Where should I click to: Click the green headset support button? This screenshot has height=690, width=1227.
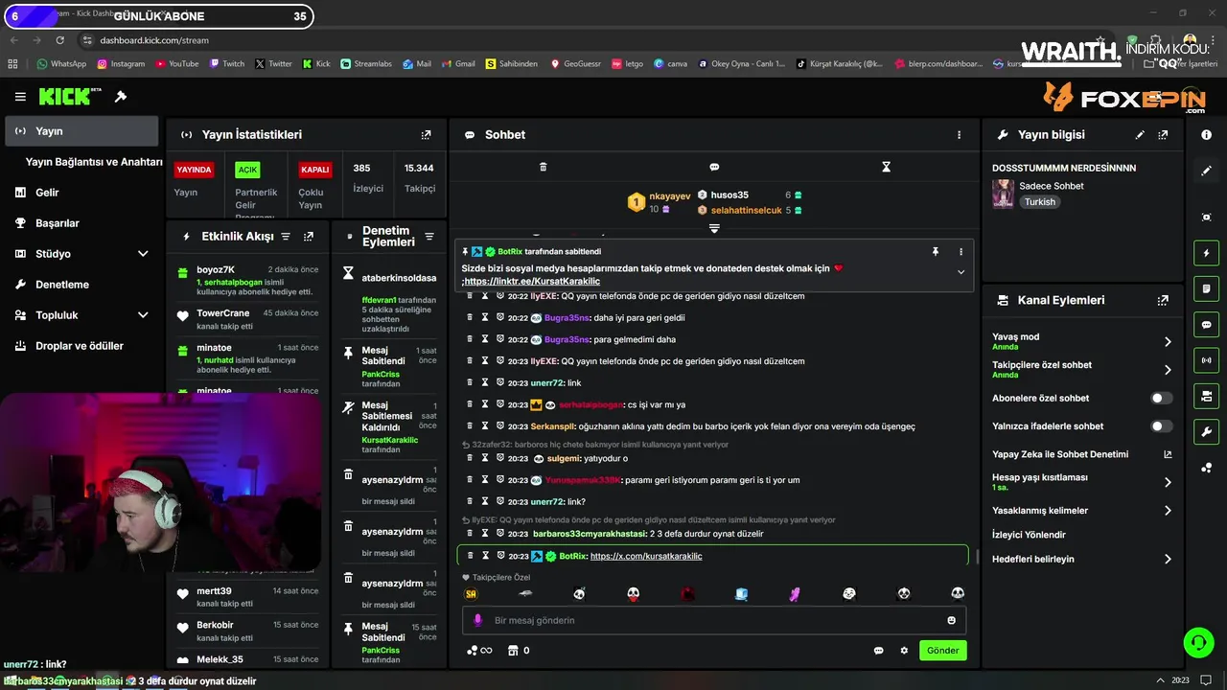[x=1198, y=642]
